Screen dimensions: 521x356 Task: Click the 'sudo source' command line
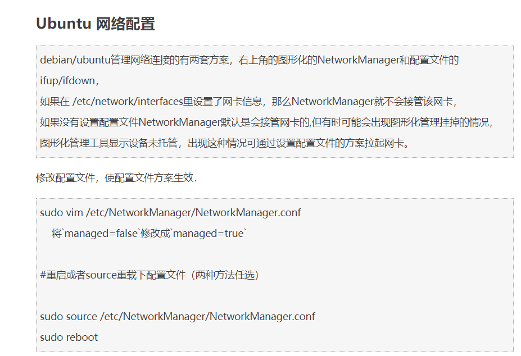click(x=178, y=317)
